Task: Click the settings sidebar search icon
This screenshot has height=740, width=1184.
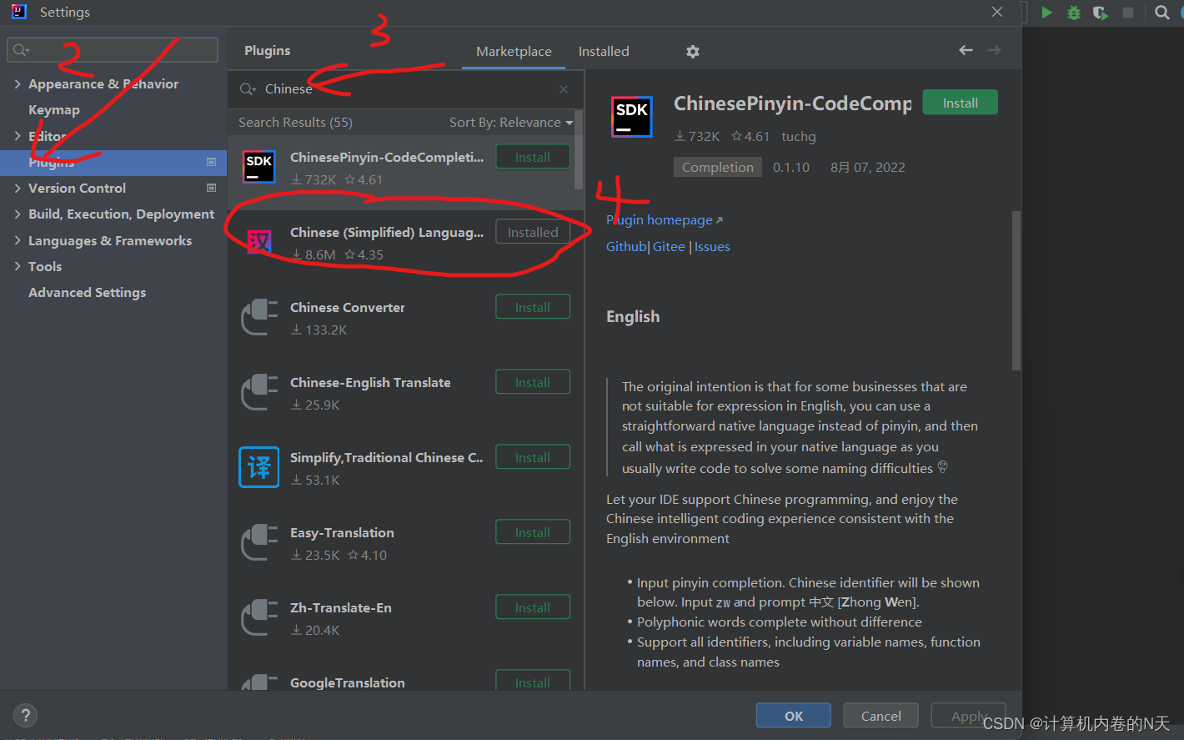Action: point(21,50)
